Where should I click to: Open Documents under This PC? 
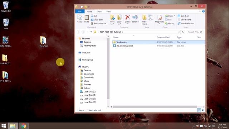pyautogui.click(x=89, y=74)
